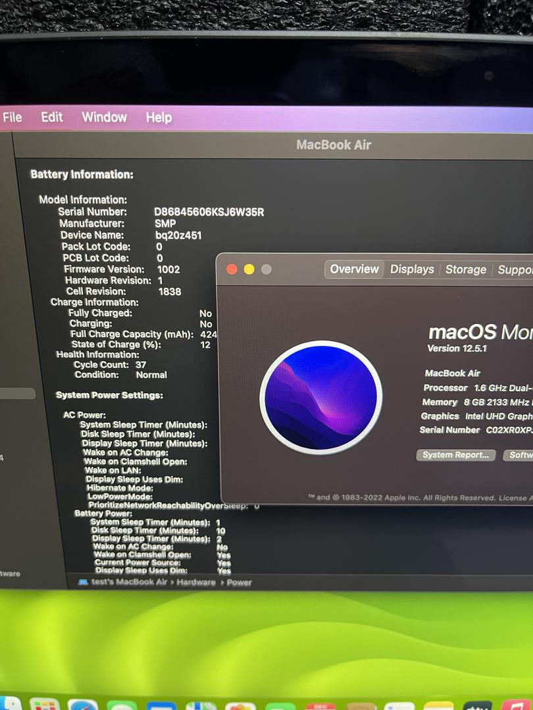Click the System Power Settings heading
533x710 pixels.
tap(109, 395)
